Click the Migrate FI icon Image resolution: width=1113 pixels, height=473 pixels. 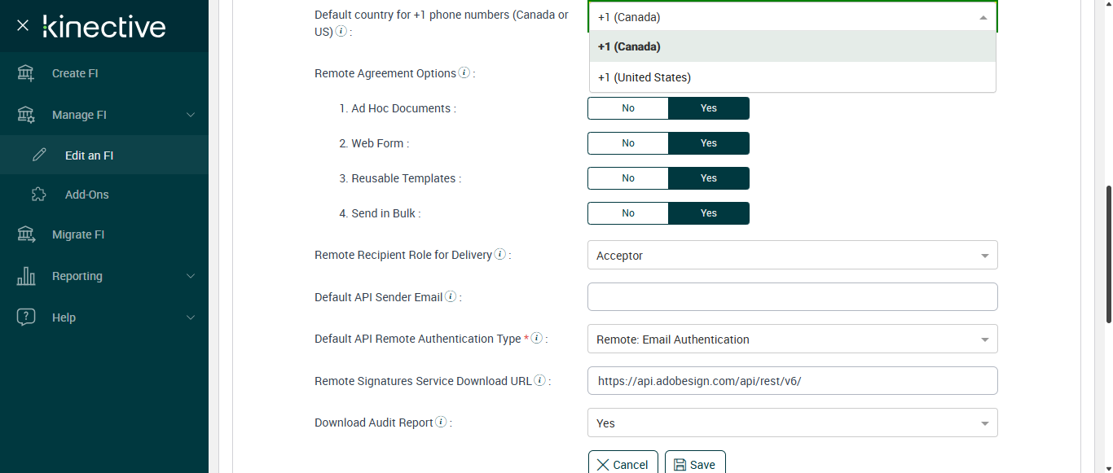[x=26, y=234]
